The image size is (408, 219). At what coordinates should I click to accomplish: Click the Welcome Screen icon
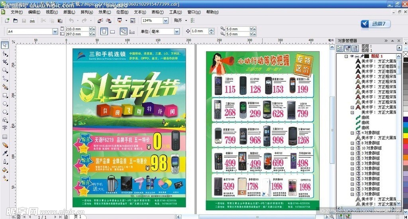coord(133,20)
